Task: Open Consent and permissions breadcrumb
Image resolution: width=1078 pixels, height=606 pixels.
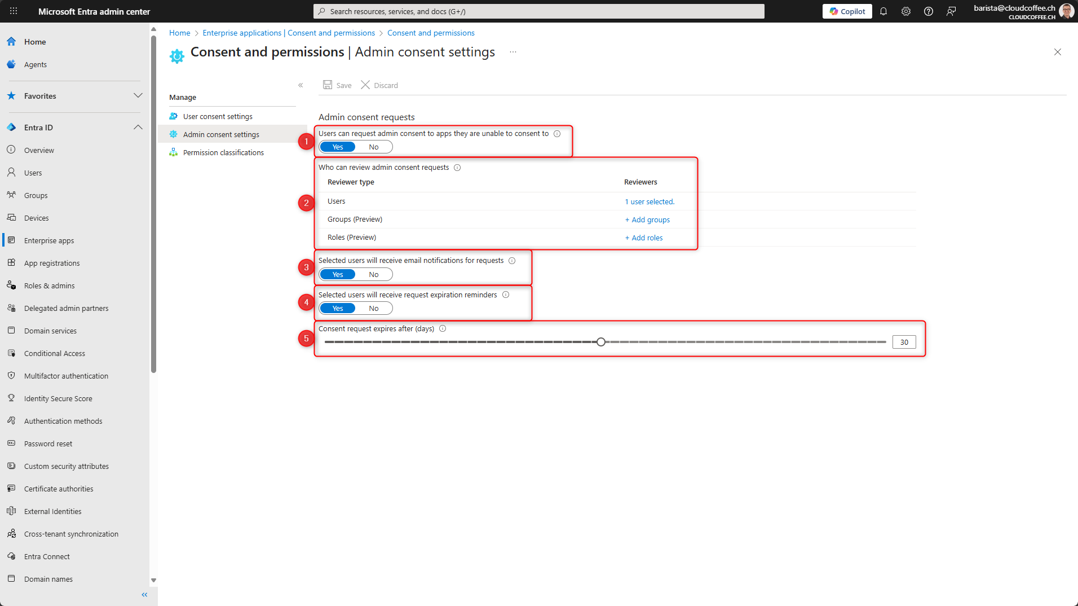Action: click(431, 33)
